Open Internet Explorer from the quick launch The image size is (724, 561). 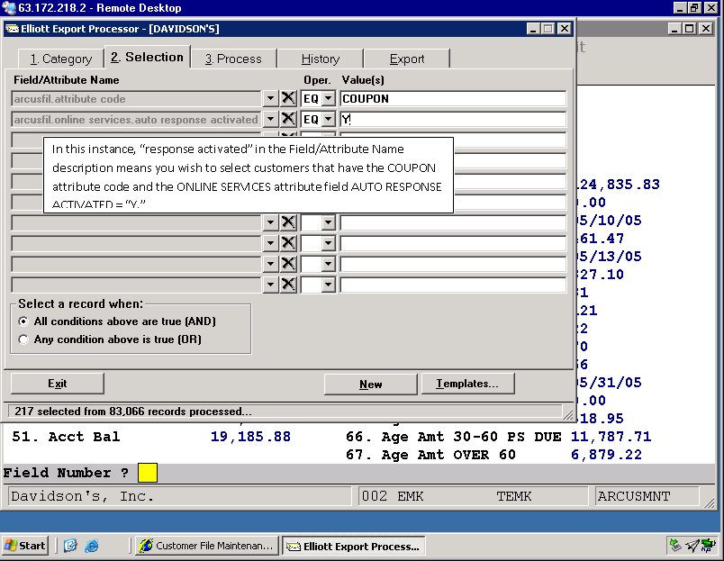pyautogui.click(x=92, y=546)
